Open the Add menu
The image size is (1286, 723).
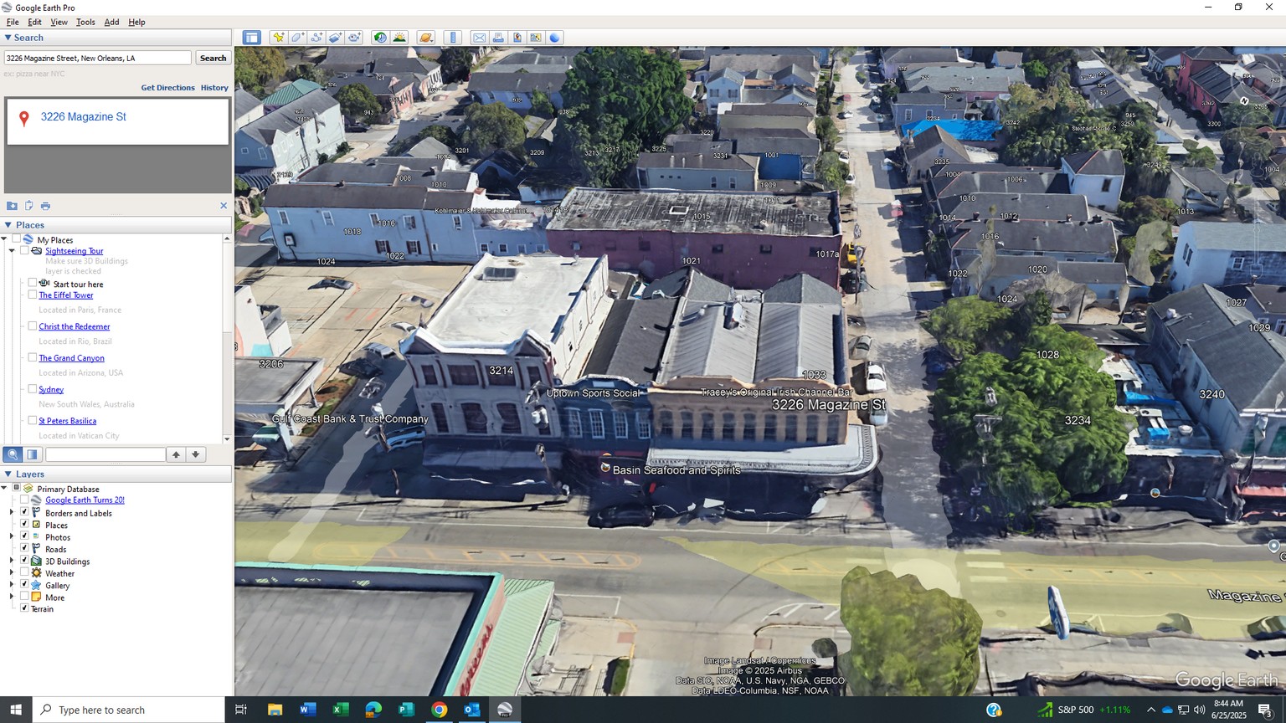point(111,22)
